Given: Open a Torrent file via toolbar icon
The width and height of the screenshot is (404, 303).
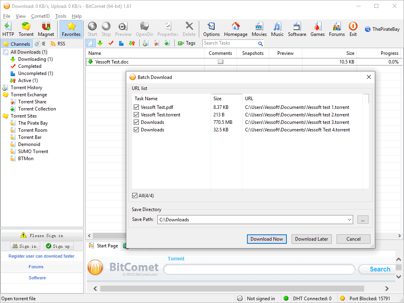Looking at the screenshot, I should tap(26, 29).
